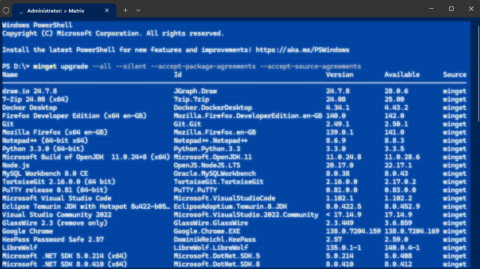The image size is (480, 269).
Task: Open a new tab with plus button
Action: point(125,10)
